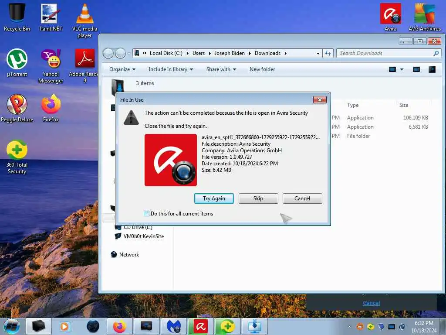Open 360 Total Security desktop icon
446x335 pixels.
tap(17, 157)
